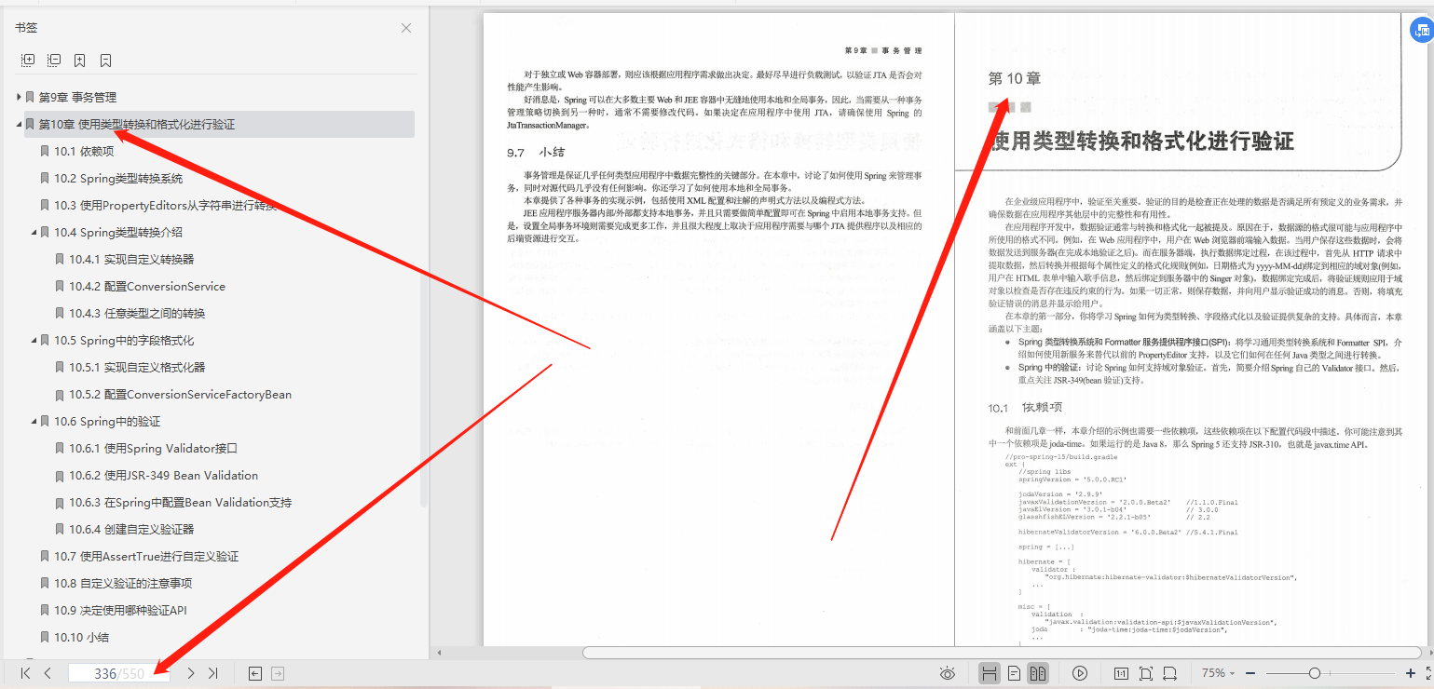Screen dimensions: 1434x689
Task: Open bookmark 第9章 事务管理
Action: [77, 97]
